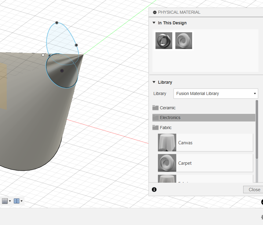Collapse the In This Design section

click(x=154, y=23)
